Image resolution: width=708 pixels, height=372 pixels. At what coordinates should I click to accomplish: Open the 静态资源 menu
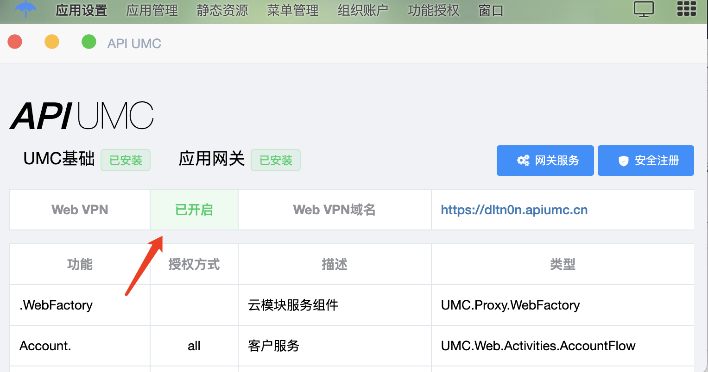click(222, 11)
